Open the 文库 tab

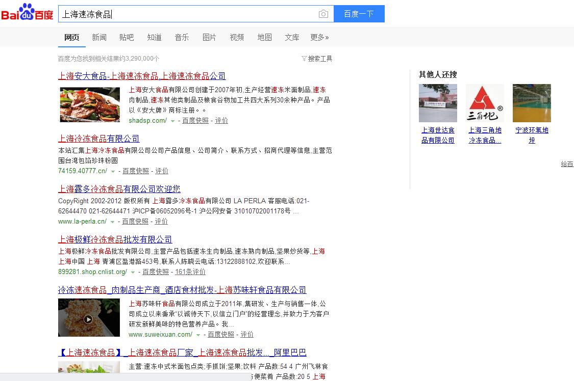(x=292, y=37)
